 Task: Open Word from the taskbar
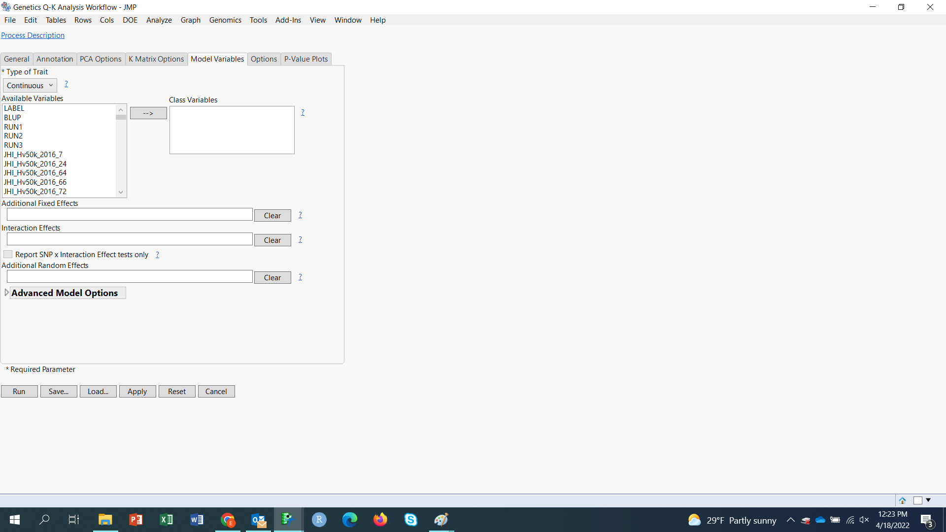click(197, 520)
